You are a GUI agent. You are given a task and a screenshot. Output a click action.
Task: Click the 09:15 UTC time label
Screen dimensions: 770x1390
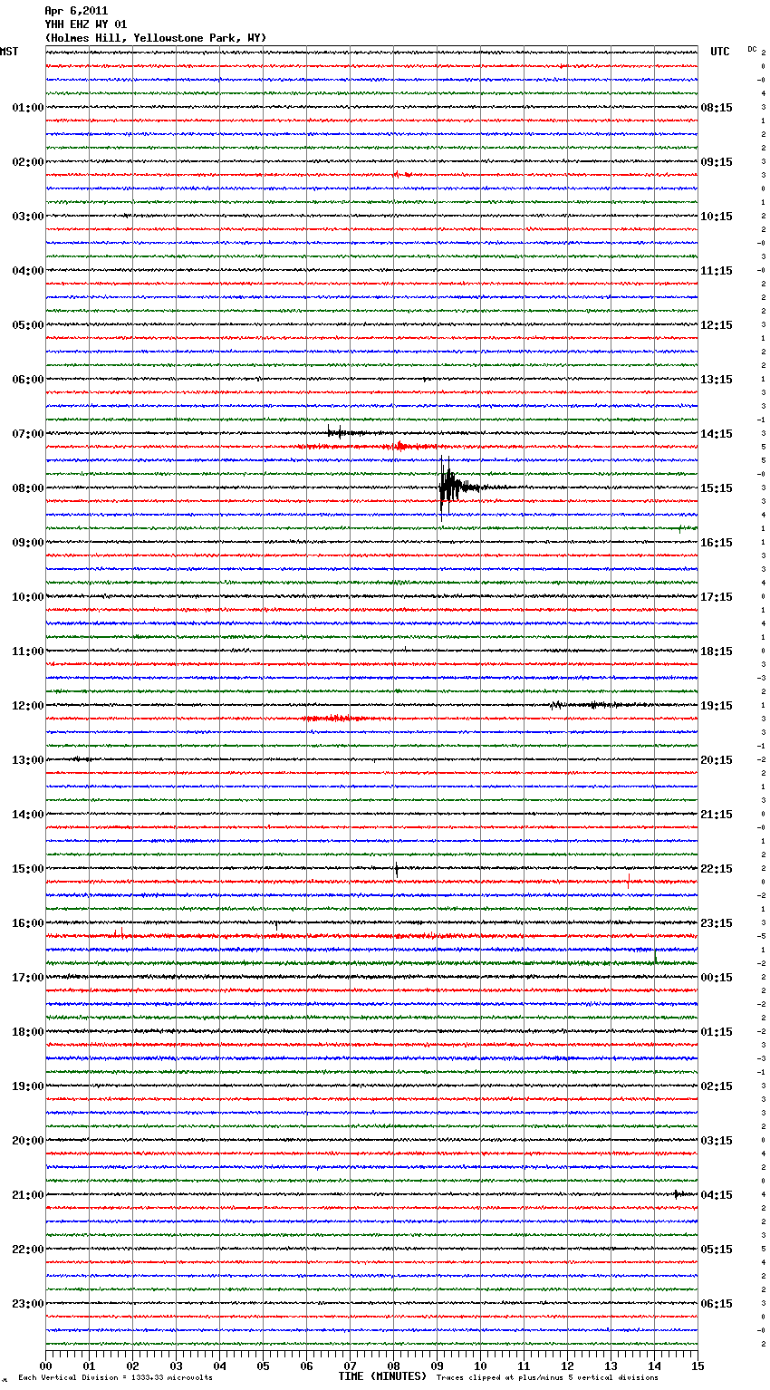717,162
